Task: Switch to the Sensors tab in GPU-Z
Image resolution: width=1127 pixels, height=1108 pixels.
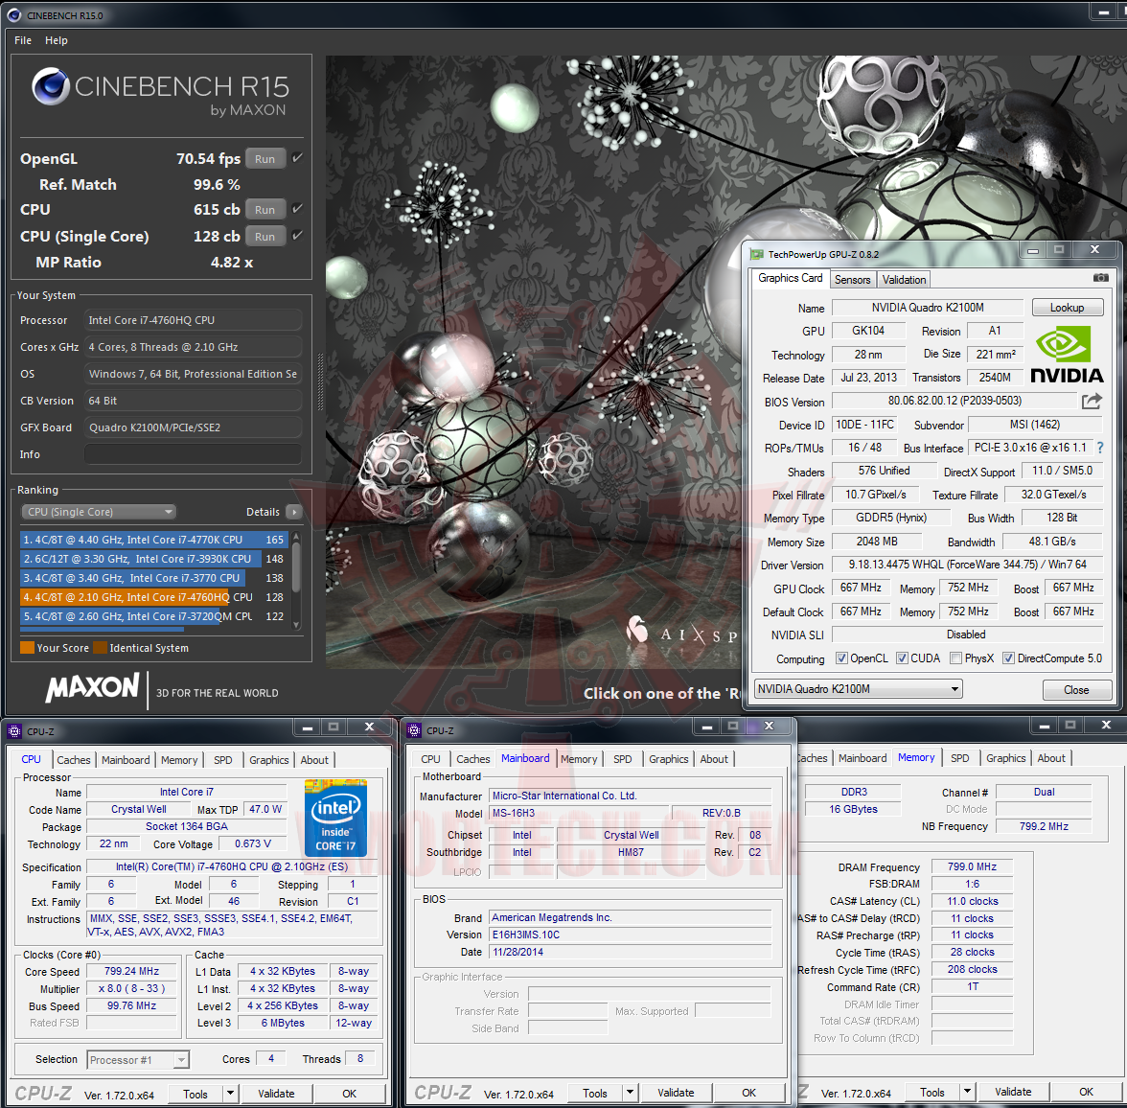Action: coord(853,280)
